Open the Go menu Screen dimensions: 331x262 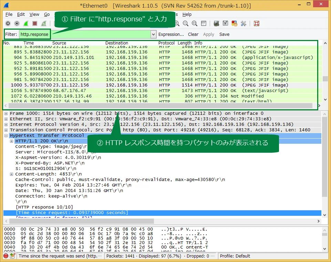(47, 14)
